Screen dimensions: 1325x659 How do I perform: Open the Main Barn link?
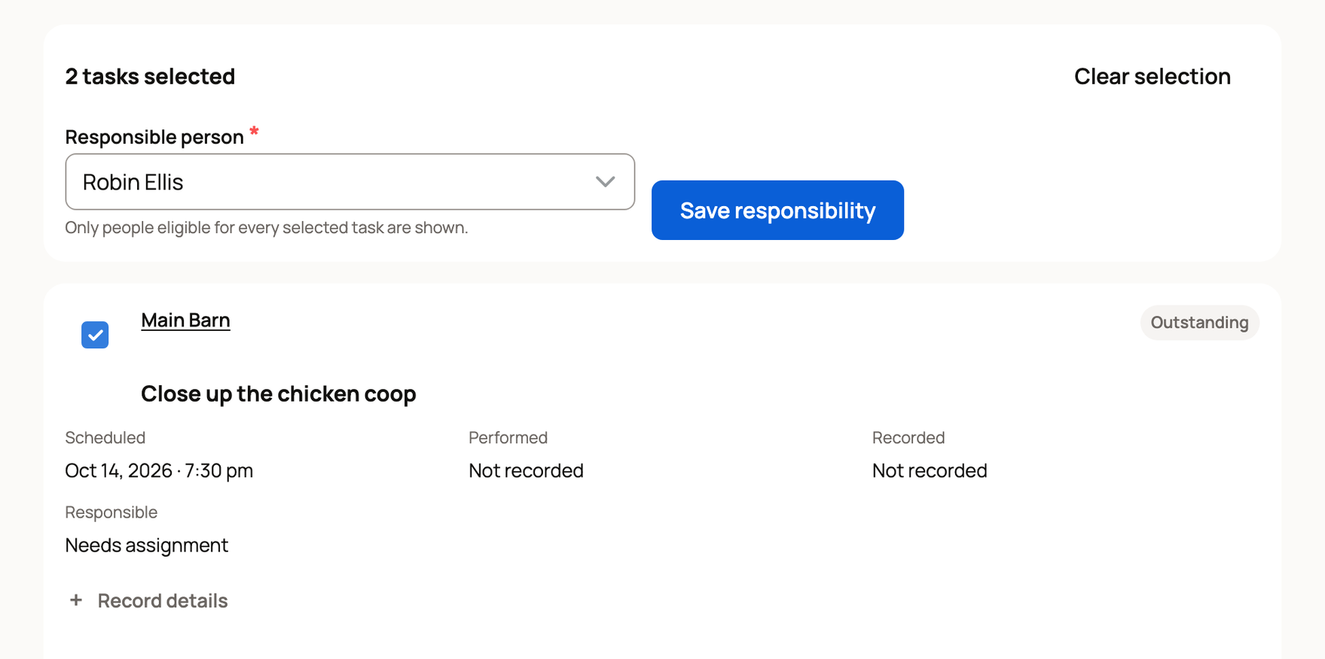[185, 320]
